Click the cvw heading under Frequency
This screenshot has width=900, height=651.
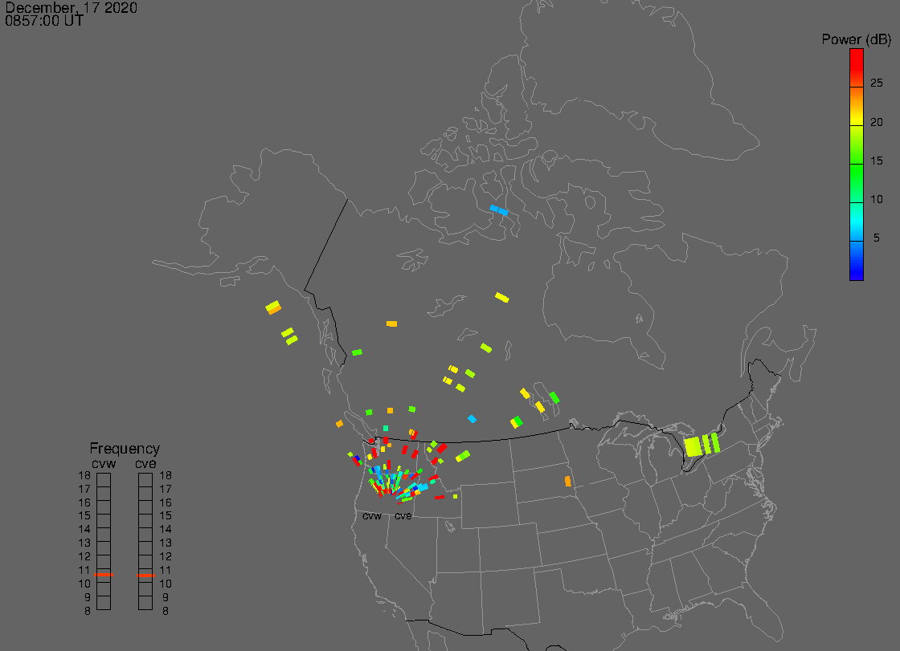[x=104, y=463]
